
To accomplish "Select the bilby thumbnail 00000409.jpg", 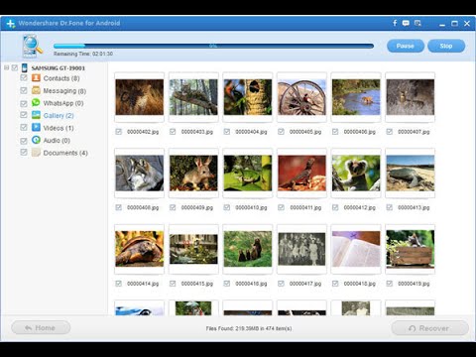I will [193, 174].
